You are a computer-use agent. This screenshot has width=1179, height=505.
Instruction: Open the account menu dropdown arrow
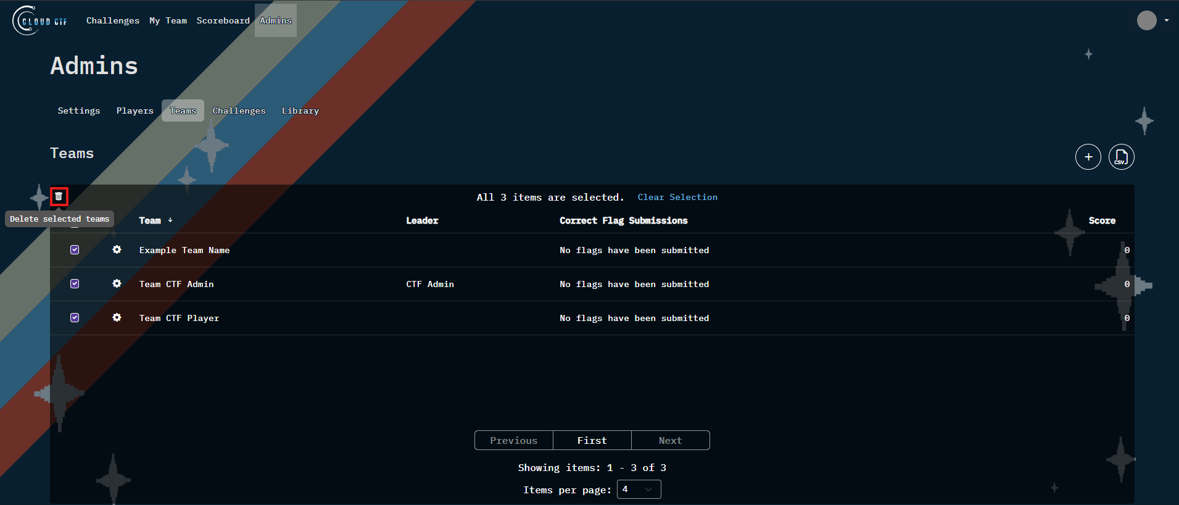[x=1166, y=20]
